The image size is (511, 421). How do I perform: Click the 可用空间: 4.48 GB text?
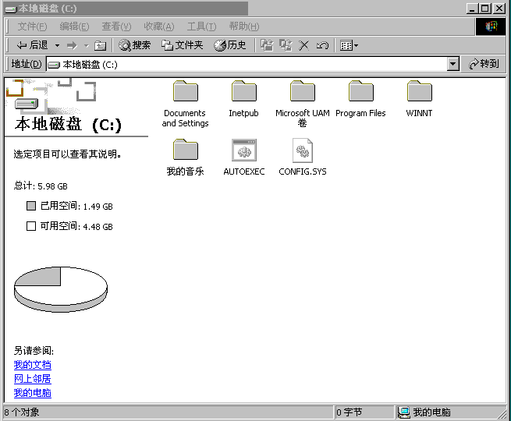76,226
